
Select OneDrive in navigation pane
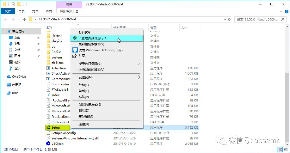pyautogui.click(x=19, y=76)
